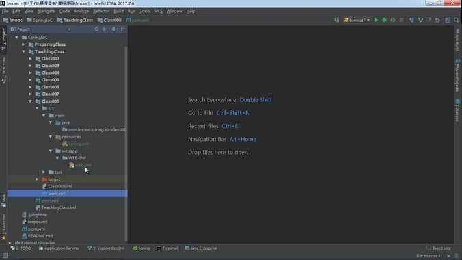The width and height of the screenshot is (462, 260).
Task: Click Class008 breadcrumb in navigation bar
Action: (x=109, y=20)
